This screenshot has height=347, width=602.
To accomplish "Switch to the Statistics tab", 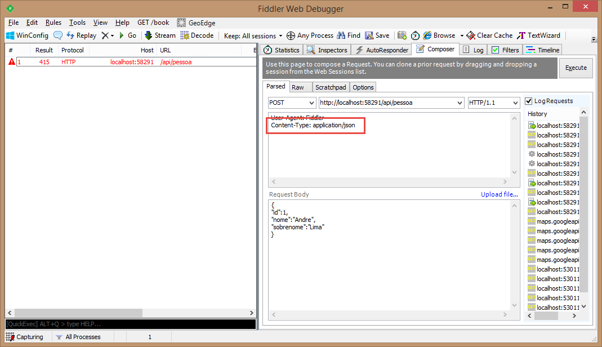I will coord(282,50).
